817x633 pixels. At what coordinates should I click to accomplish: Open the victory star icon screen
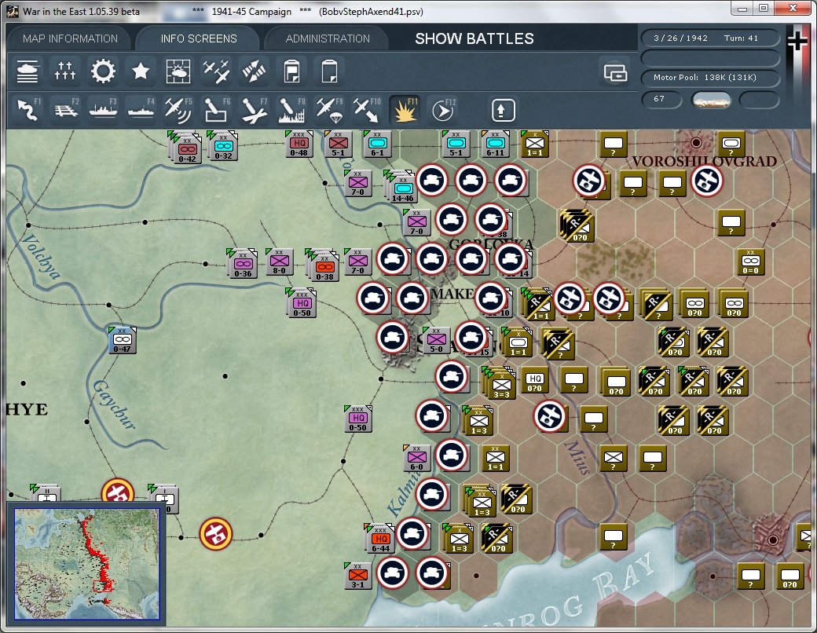click(140, 71)
